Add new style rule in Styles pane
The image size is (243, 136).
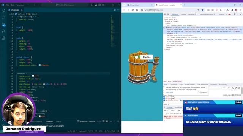pos(233,88)
